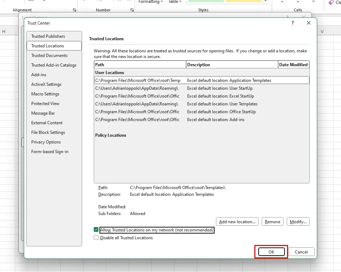The width and height of the screenshot is (341, 272).
Task: Close the Trust Center dialog
Action: pos(309,23)
